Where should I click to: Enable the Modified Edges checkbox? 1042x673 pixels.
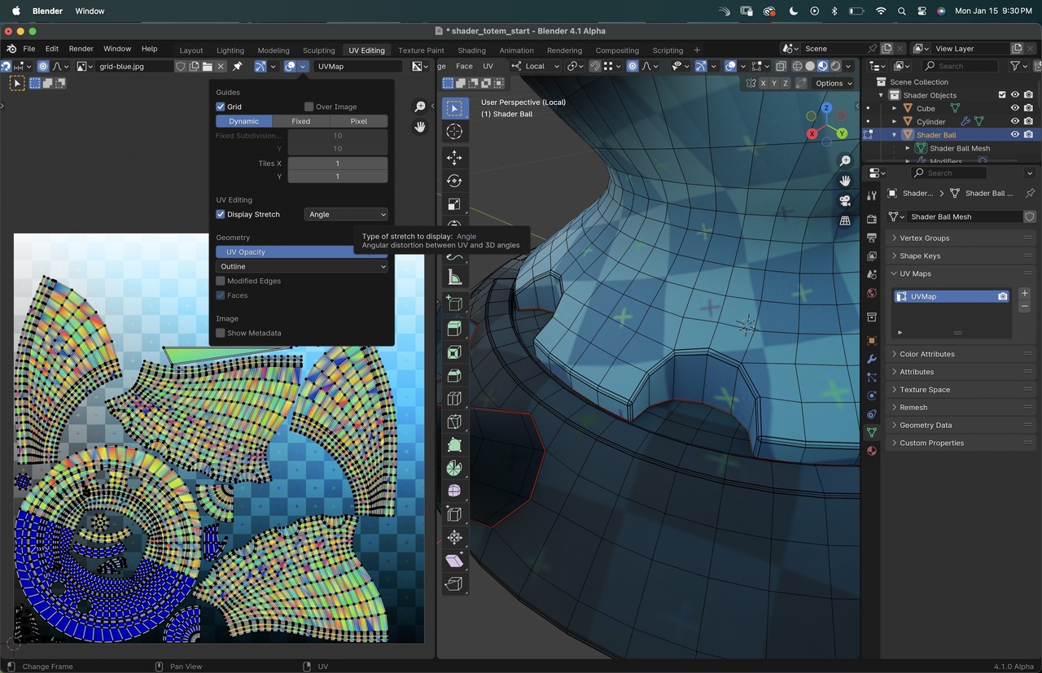[221, 281]
